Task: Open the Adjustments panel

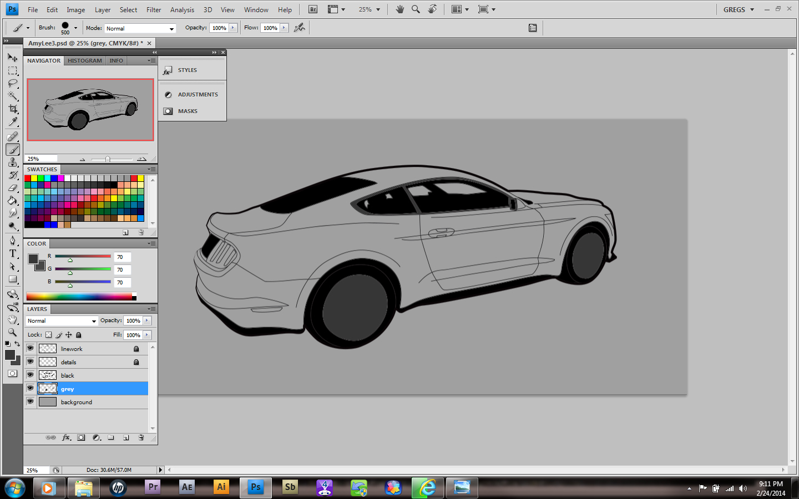Action: (x=198, y=95)
